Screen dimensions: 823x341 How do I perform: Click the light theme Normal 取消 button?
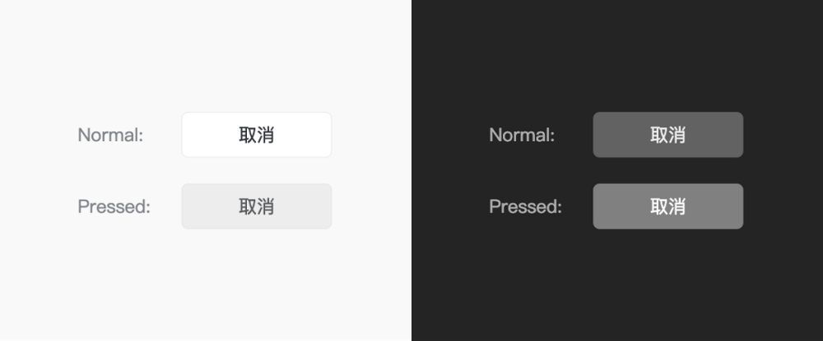point(256,135)
